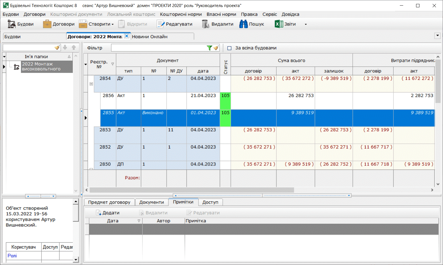Apply filter with the green funnel icon
443x265 pixels.
[x=209, y=48]
